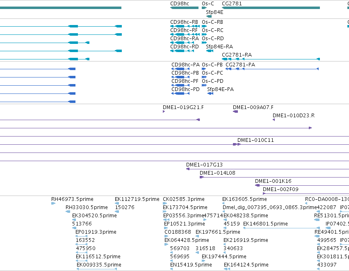Click EST CK02585.3prime

pos(165,203)
